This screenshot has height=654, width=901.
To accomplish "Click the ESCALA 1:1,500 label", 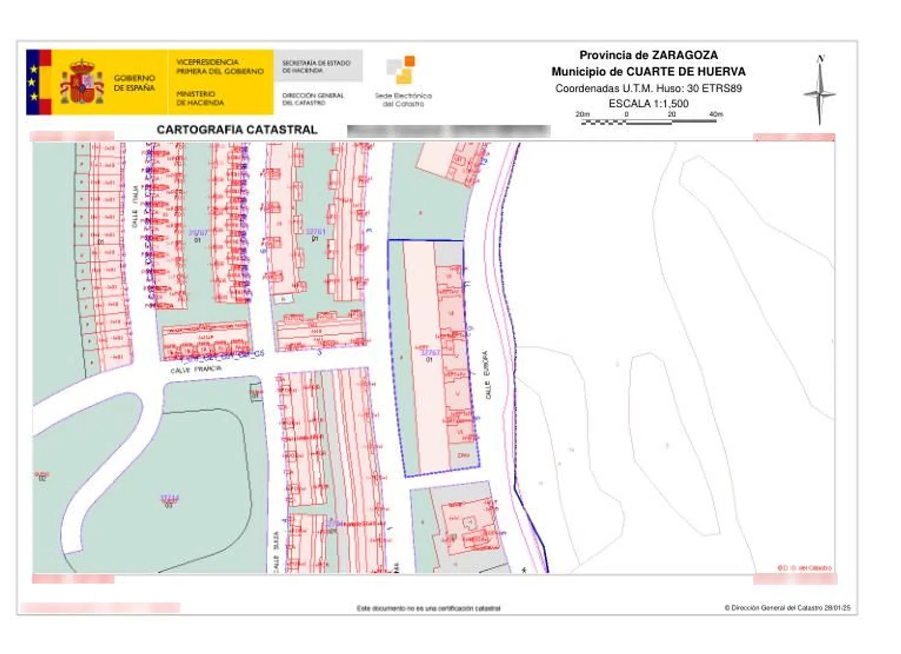I will tap(648, 103).
